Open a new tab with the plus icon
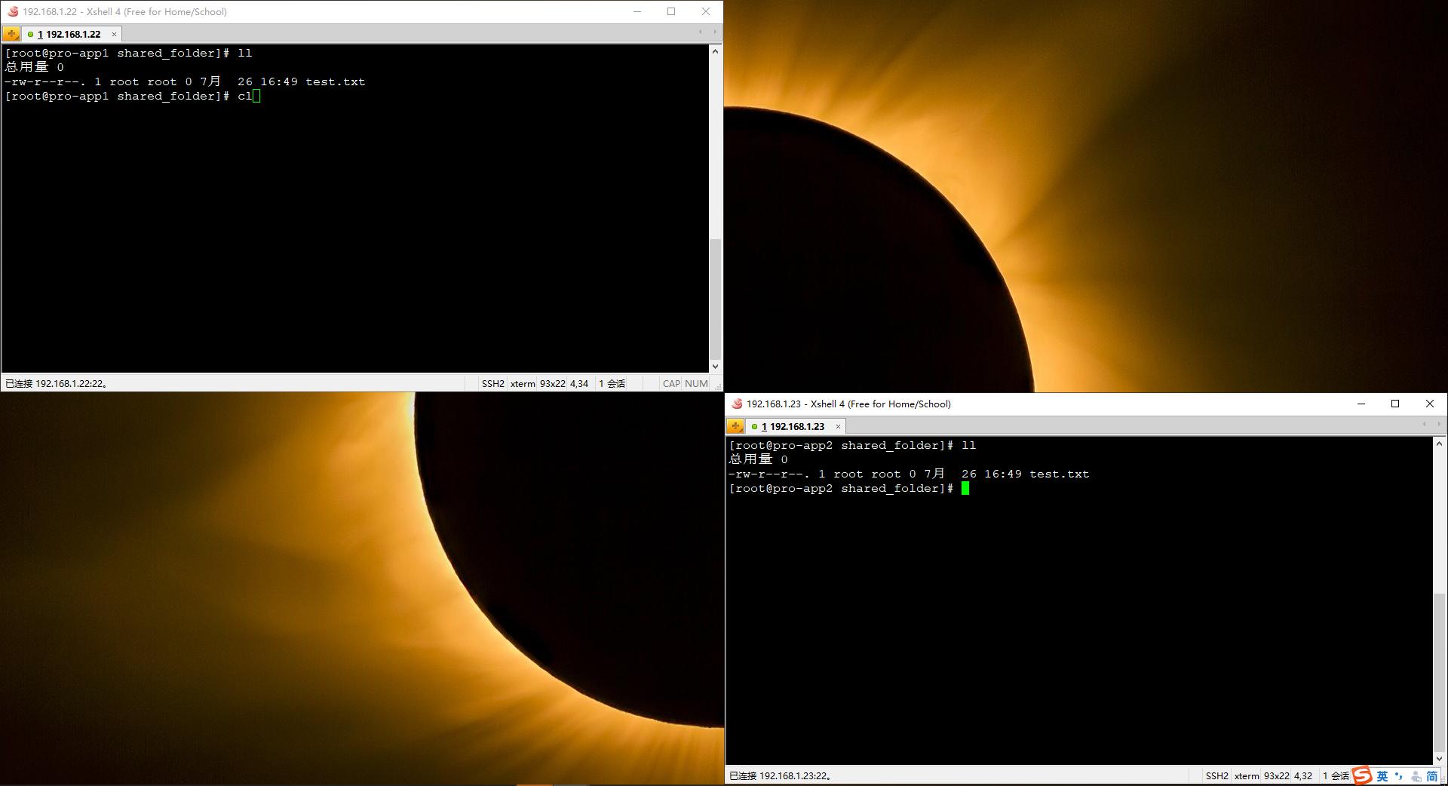Screen dimensions: 1448x786 tap(11, 33)
